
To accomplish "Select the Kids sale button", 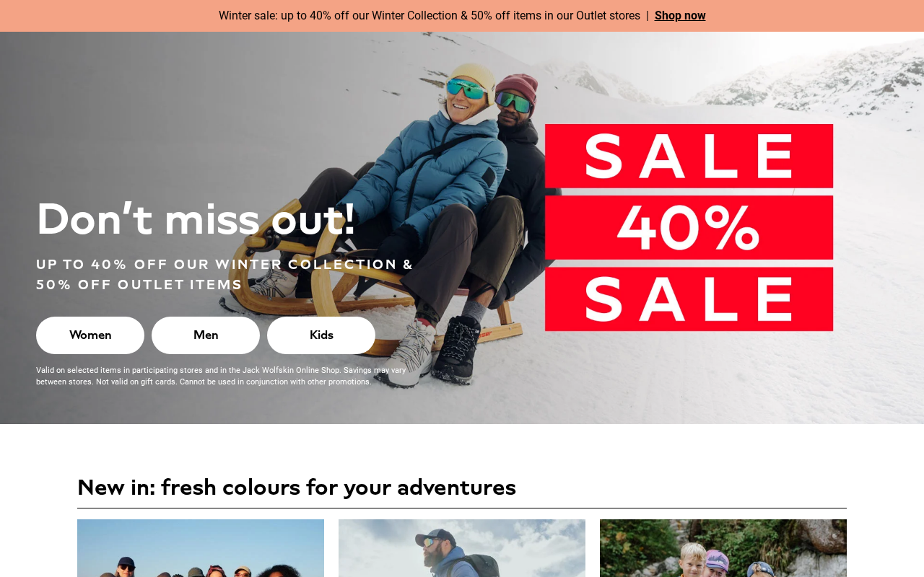I will coord(321,335).
